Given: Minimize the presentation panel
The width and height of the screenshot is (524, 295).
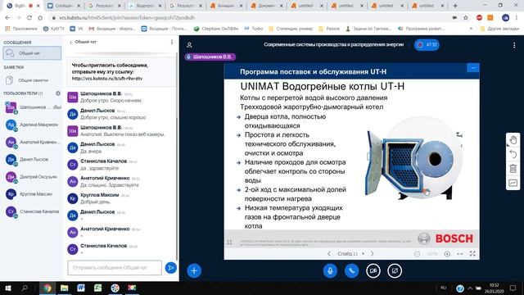Looking at the screenshot, I should tap(473, 68).
